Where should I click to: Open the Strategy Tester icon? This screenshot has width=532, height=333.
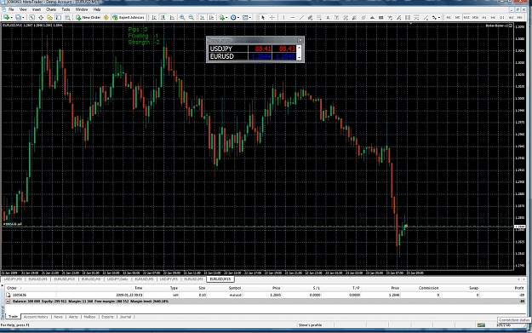point(67,17)
